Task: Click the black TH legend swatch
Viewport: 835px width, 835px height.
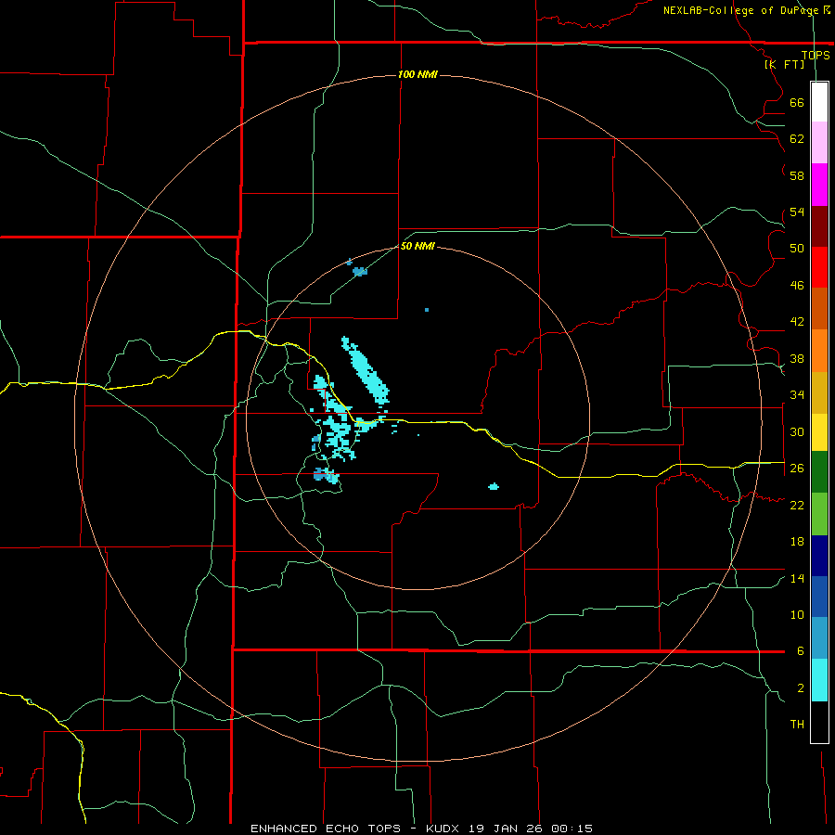Action: click(819, 722)
